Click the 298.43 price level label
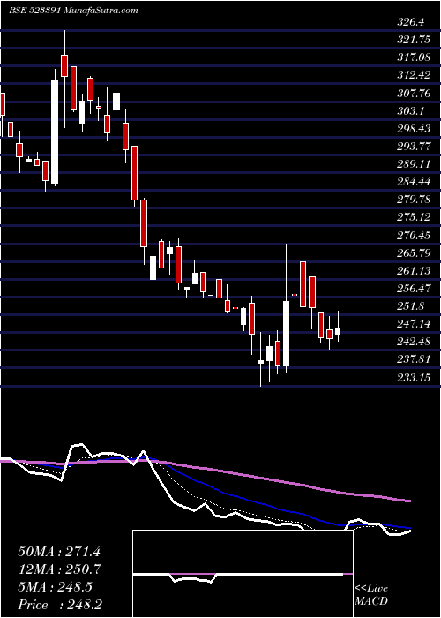This screenshot has width=441, height=618. tap(413, 129)
